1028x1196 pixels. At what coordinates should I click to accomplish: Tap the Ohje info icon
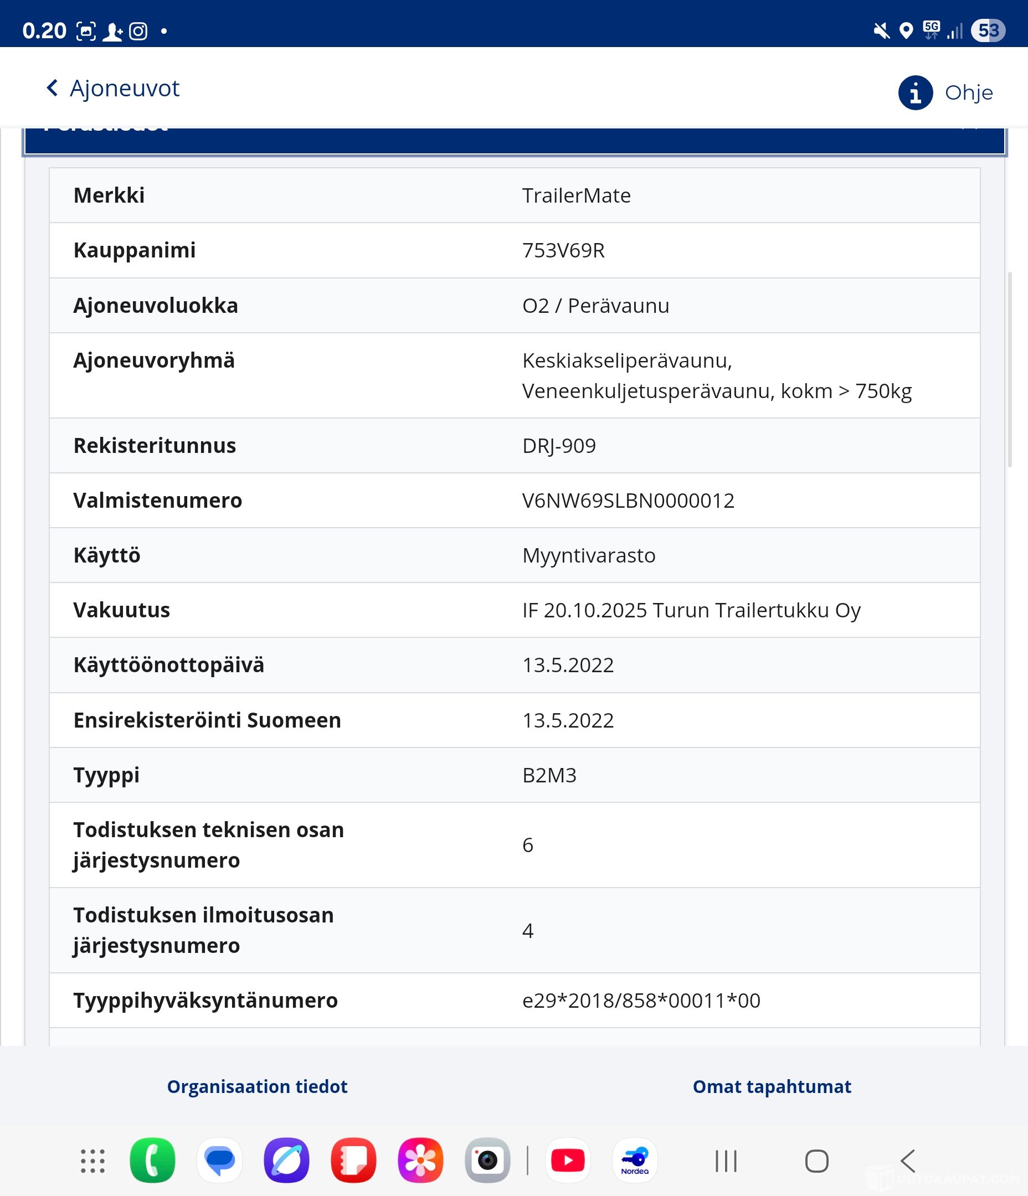[915, 92]
